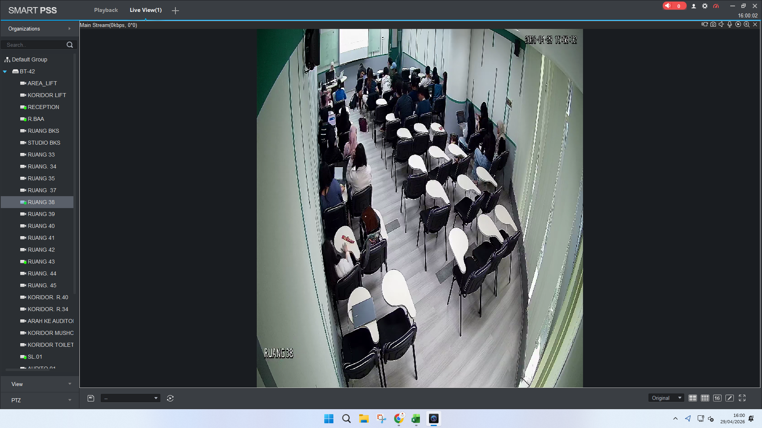The height and width of the screenshot is (428, 762).
Task: Open the alarm sound indicator showing 0
Action: [674, 6]
